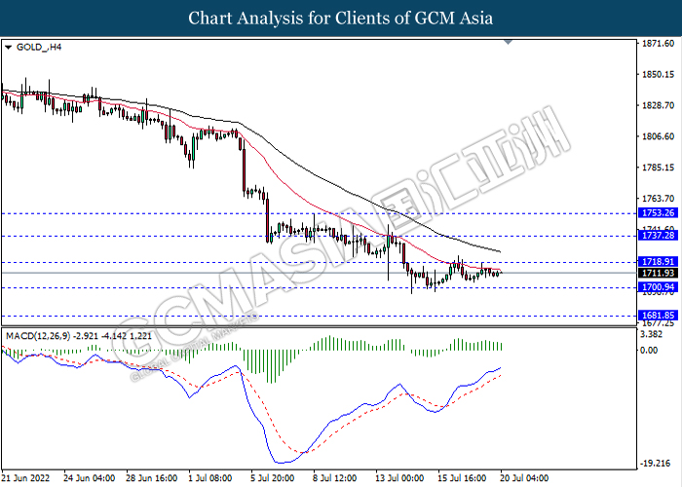Select the 1681.85 price level label
The height and width of the screenshot is (487, 682).
pos(658,316)
